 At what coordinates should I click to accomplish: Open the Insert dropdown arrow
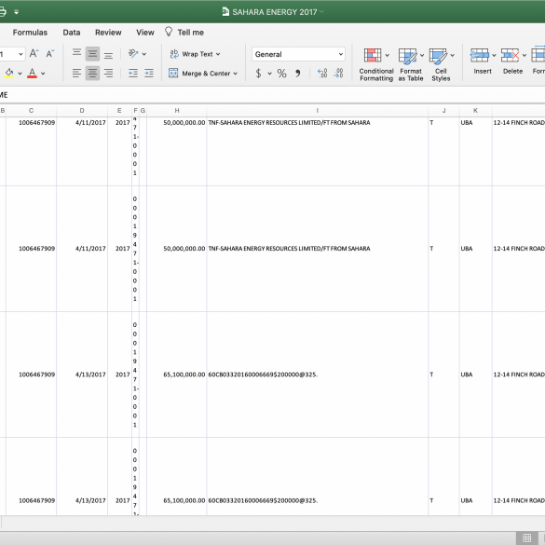[494, 55]
